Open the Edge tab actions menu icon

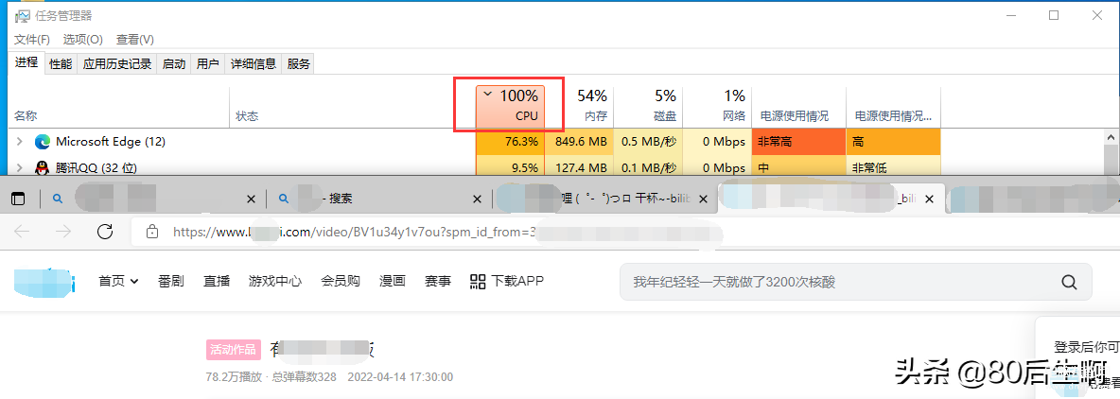[x=18, y=199]
